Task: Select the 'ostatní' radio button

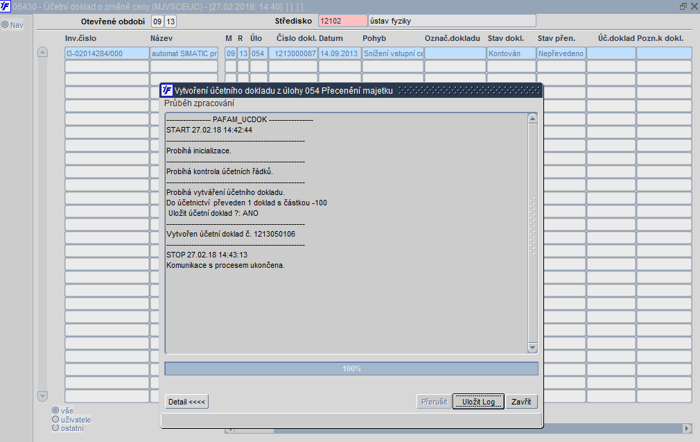Action: coord(55,427)
